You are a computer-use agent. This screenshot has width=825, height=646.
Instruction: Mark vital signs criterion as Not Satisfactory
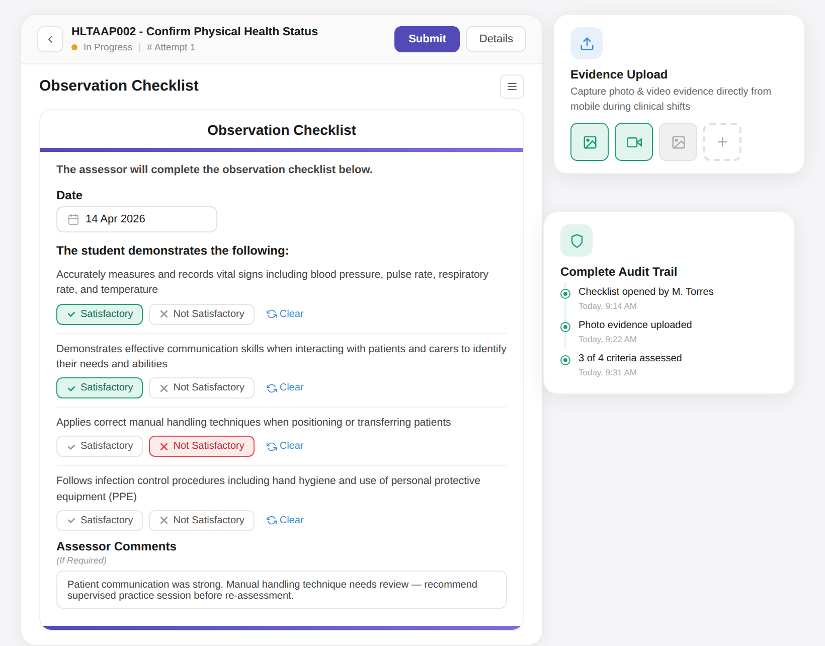[202, 314]
